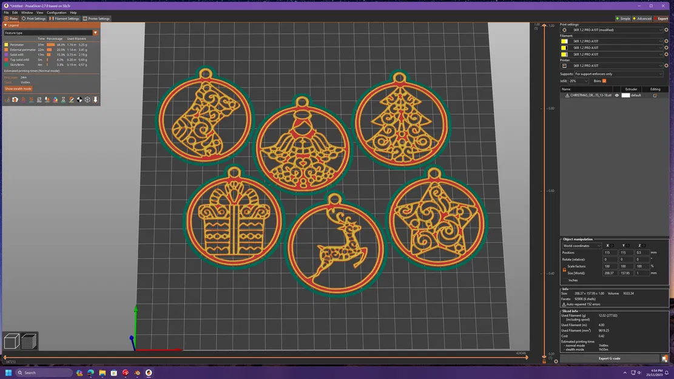Open the File menu
Image resolution: width=674 pixels, height=379 pixels.
[7, 13]
